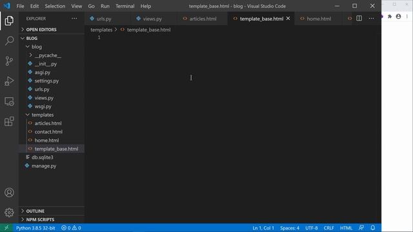Open db.sqlite3 in the explorer
Viewport: 413px width, 232px height.
[52, 157]
